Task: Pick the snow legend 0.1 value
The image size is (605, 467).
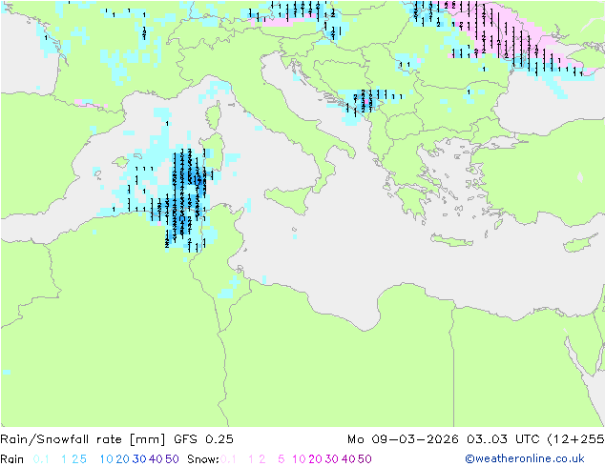Action: click(x=228, y=459)
